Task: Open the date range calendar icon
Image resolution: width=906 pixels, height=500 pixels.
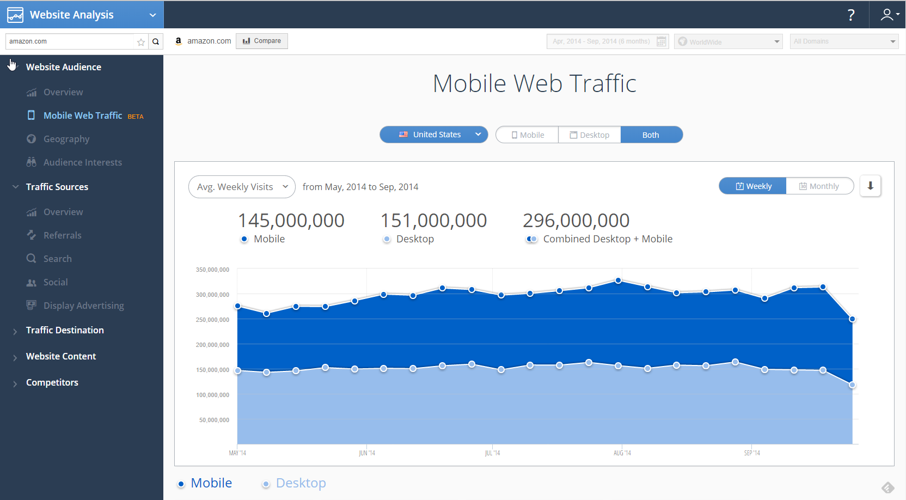Action: [662, 41]
